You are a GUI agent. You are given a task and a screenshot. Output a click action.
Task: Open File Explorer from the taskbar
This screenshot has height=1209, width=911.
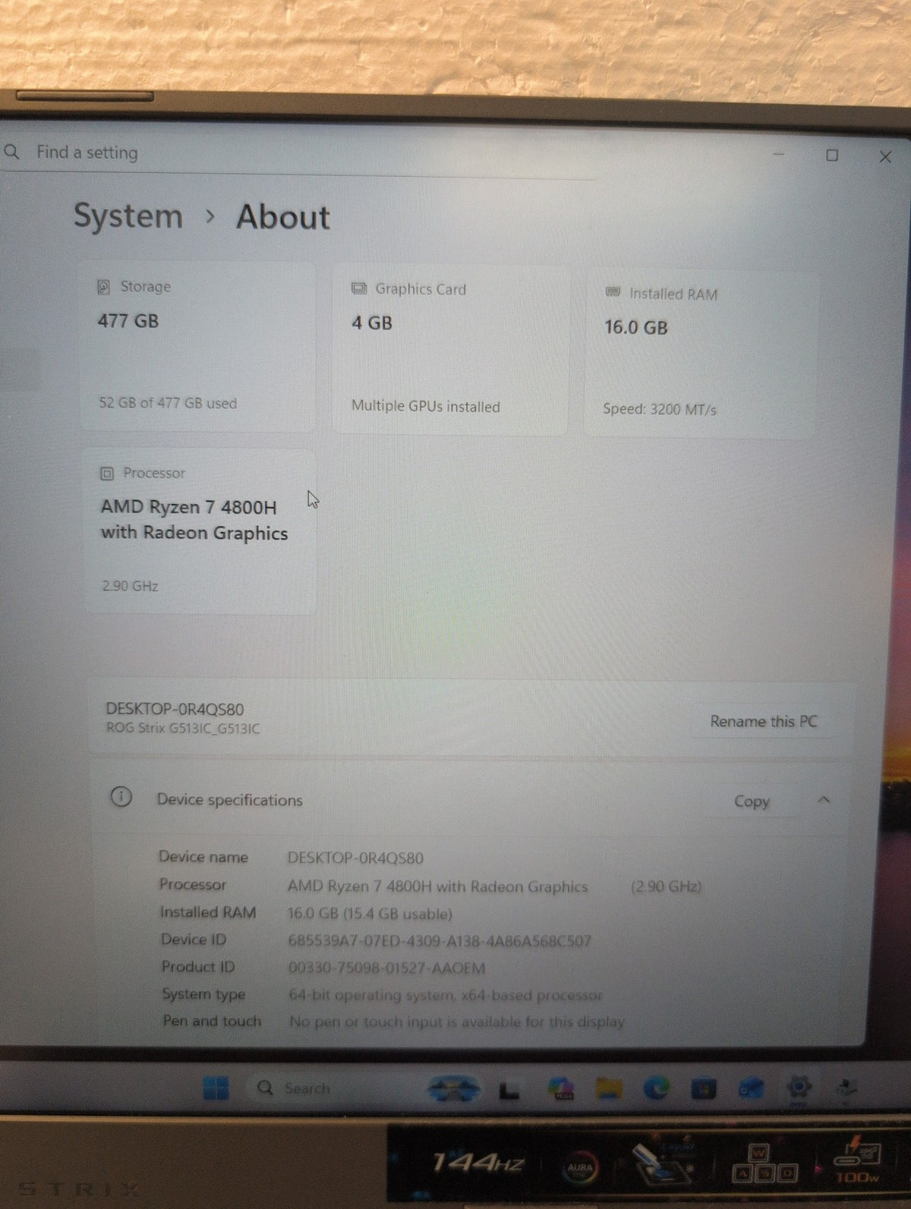click(x=608, y=1090)
